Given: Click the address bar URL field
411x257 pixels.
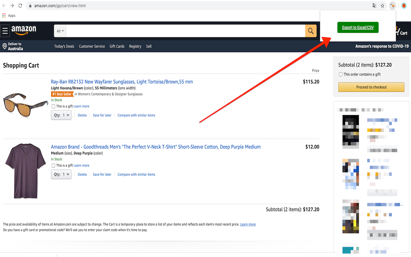Looking at the screenshot, I should (x=199, y=6).
